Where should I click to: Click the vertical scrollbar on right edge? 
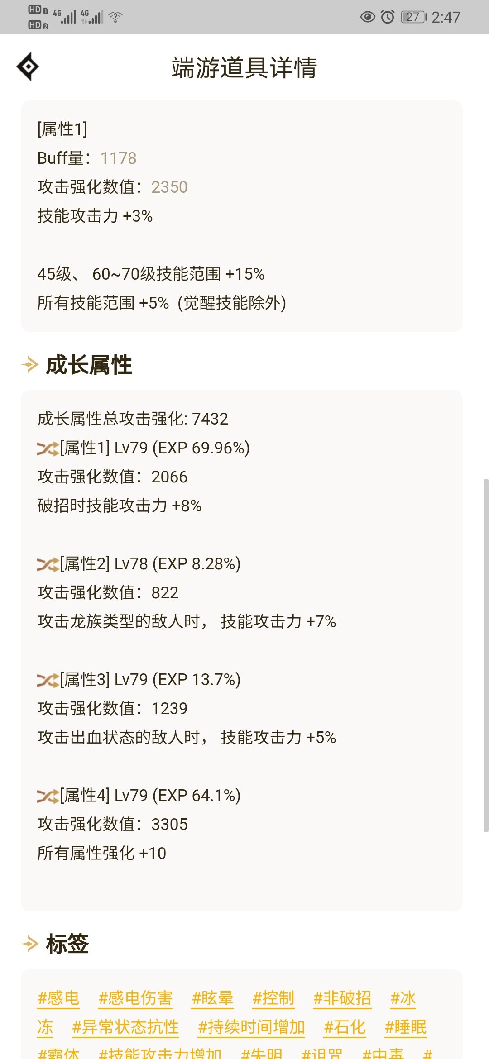486,655
